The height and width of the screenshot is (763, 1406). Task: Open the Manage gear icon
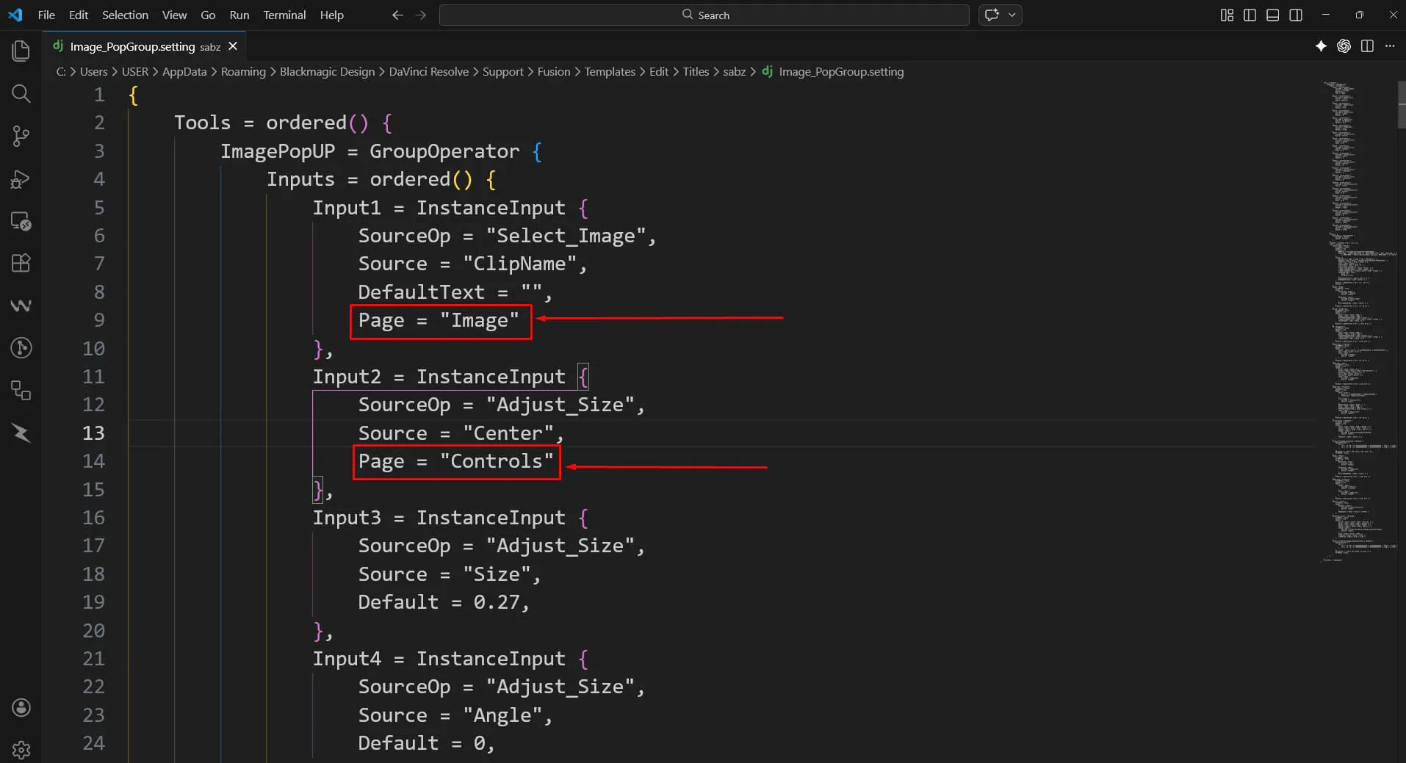pos(21,750)
